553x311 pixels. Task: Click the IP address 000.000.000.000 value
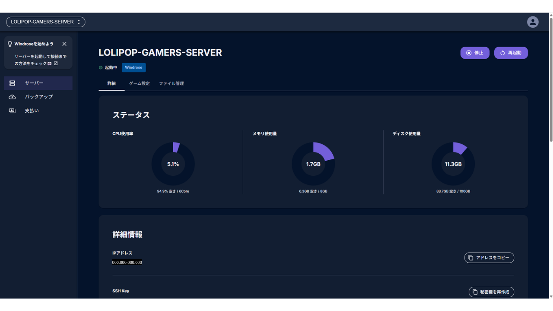[127, 263]
